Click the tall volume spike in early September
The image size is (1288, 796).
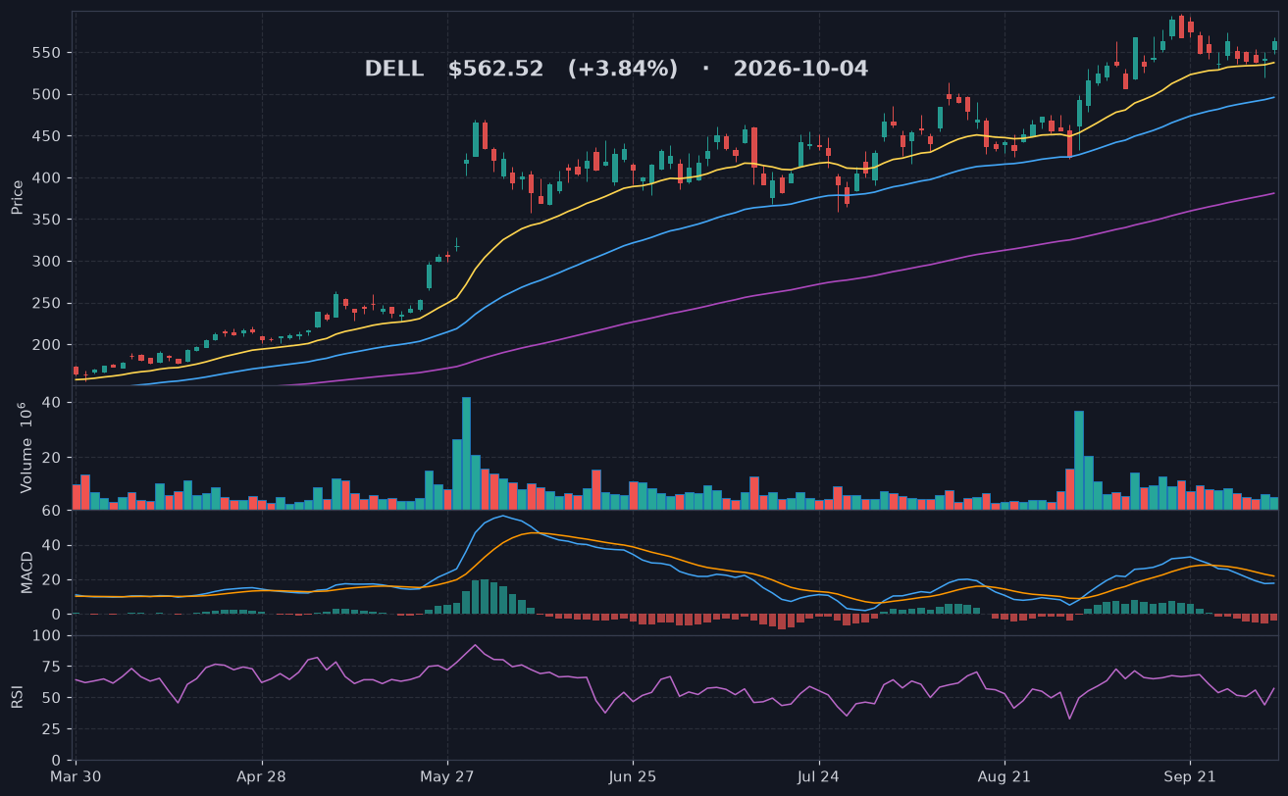click(1079, 460)
